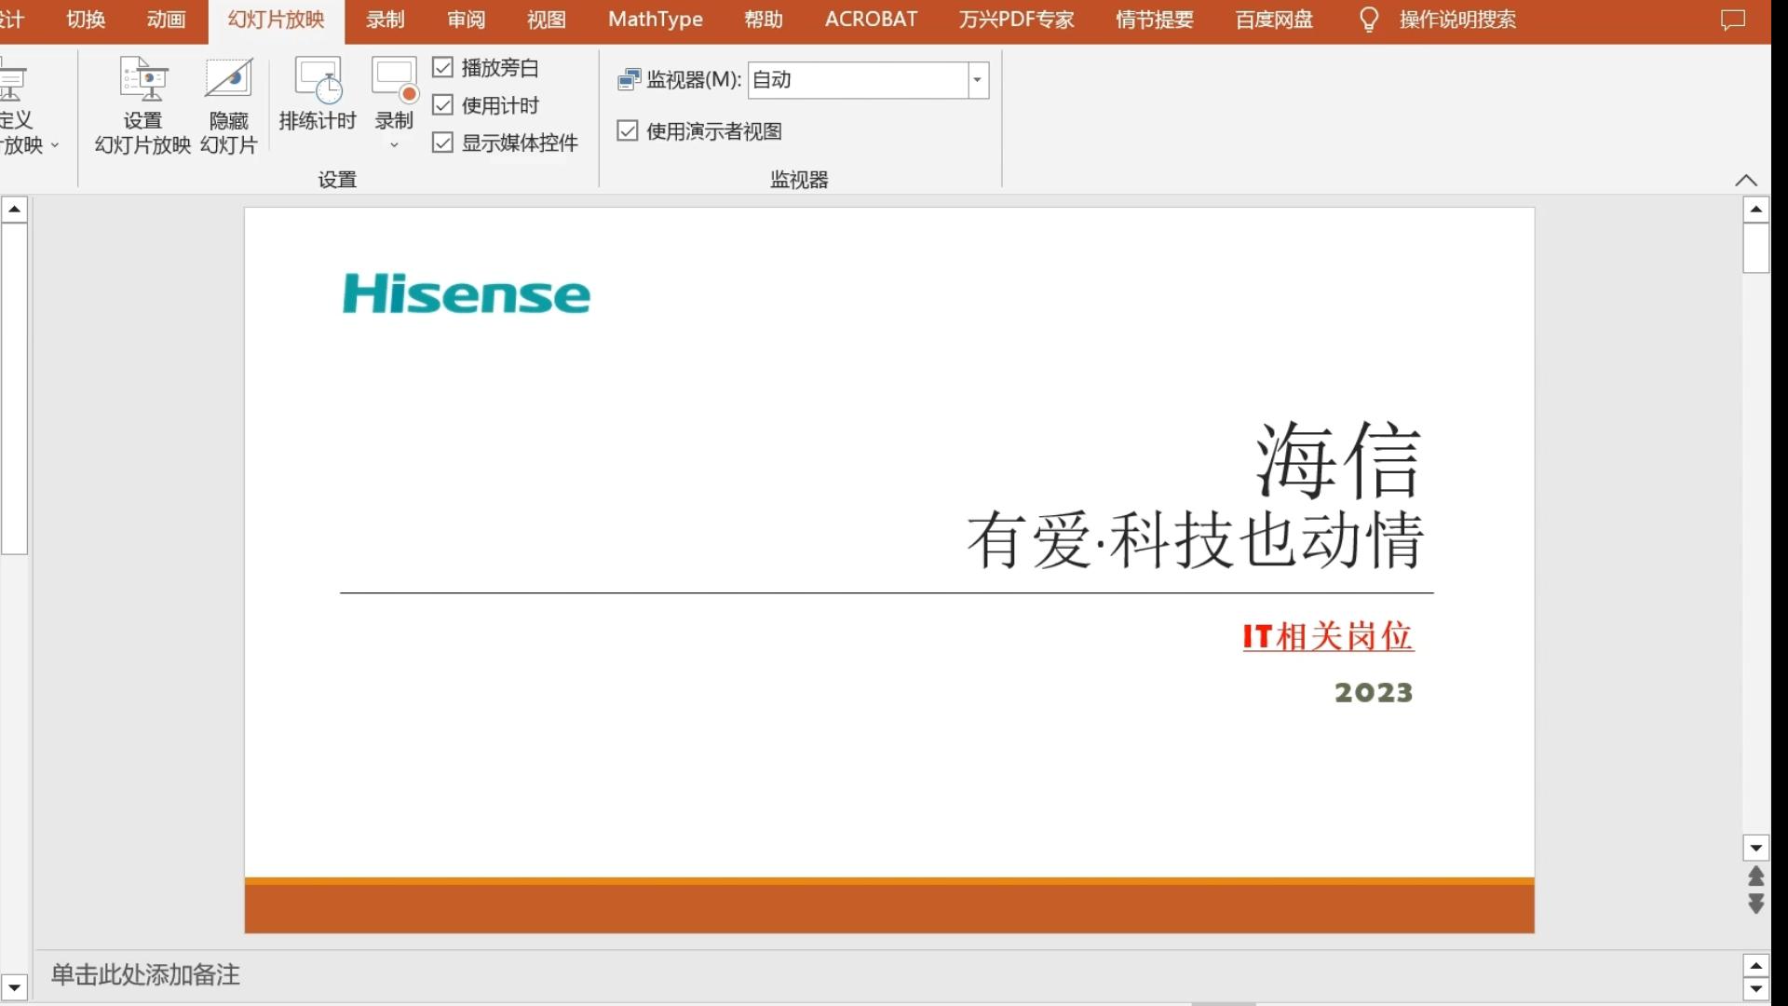Disable the 播放旁白 narration checkbox
This screenshot has width=1788, height=1006.
click(442, 67)
